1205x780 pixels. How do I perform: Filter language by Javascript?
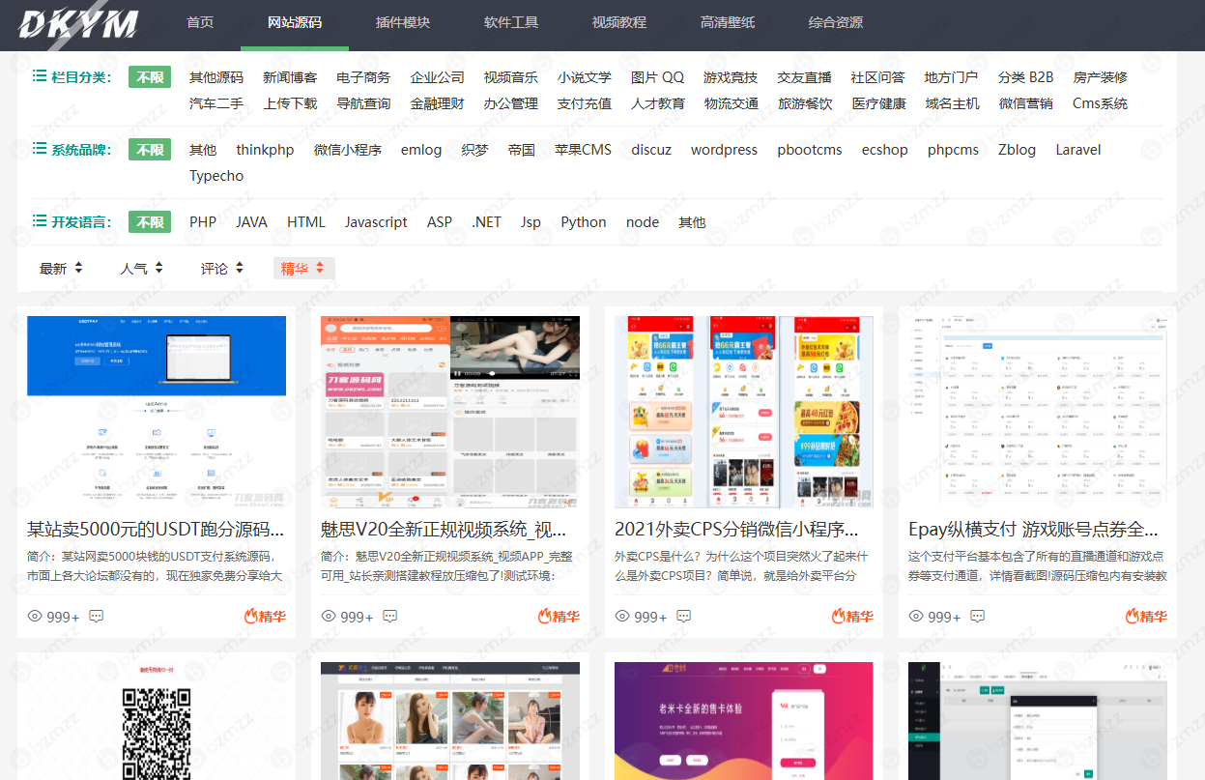click(x=376, y=222)
